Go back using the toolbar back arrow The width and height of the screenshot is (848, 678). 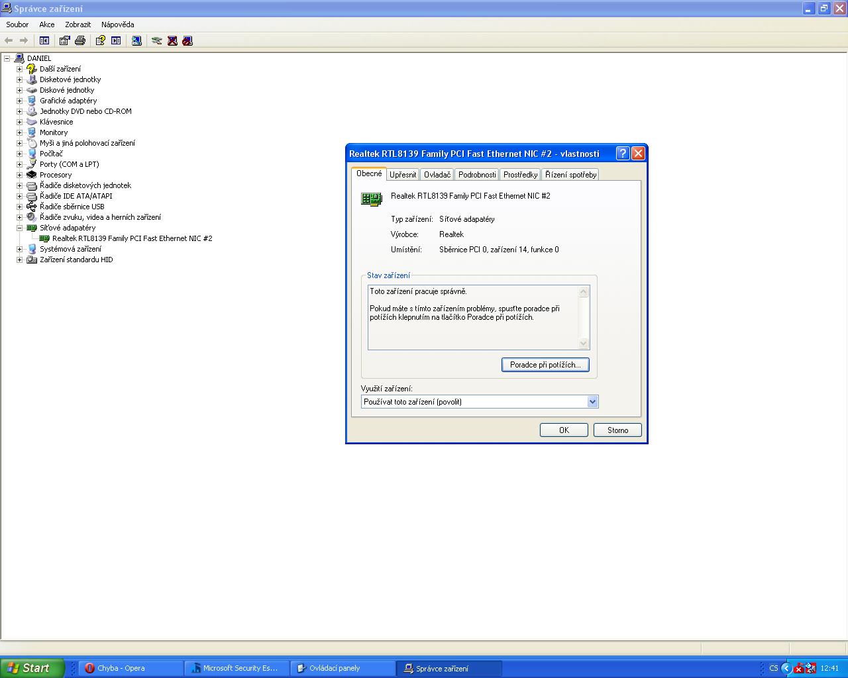tap(9, 40)
